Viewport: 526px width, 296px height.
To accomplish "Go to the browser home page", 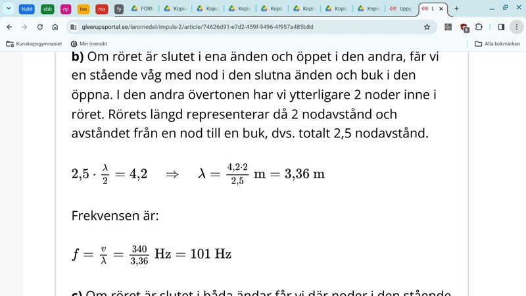I will pos(55,27).
